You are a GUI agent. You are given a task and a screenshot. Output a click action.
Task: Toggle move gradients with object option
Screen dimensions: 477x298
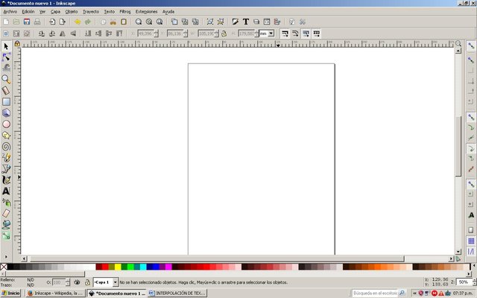click(x=306, y=34)
